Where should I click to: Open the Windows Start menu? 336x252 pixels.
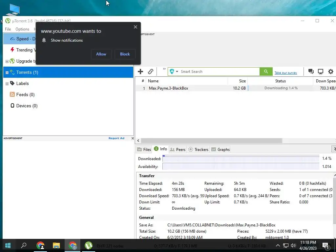point(8,245)
